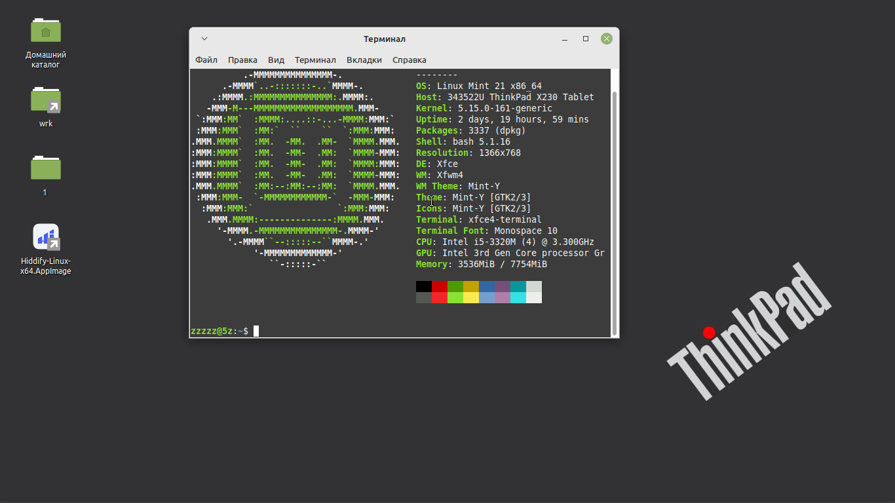Screen dimensions: 895x503
Task: Open the Терминал menu in the menu bar
Action: point(315,60)
